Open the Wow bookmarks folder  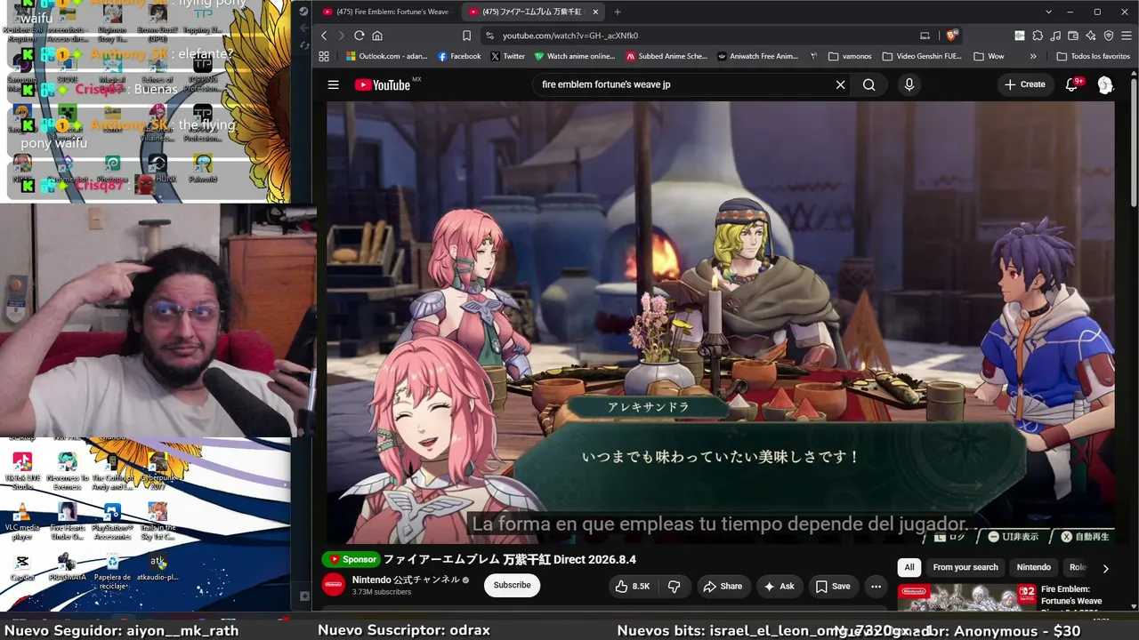[989, 56]
